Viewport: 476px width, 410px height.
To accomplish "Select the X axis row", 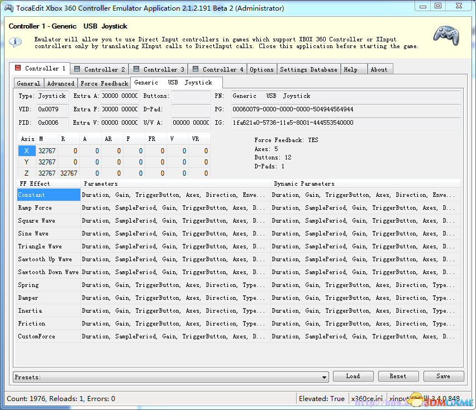I will tap(114, 151).
